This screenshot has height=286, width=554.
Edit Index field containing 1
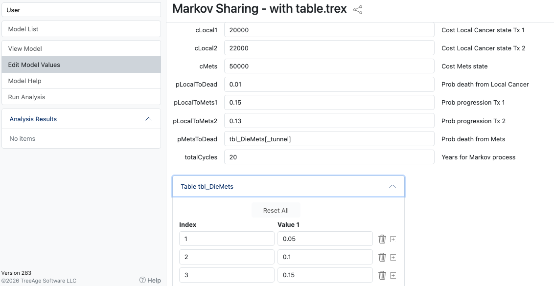click(227, 239)
